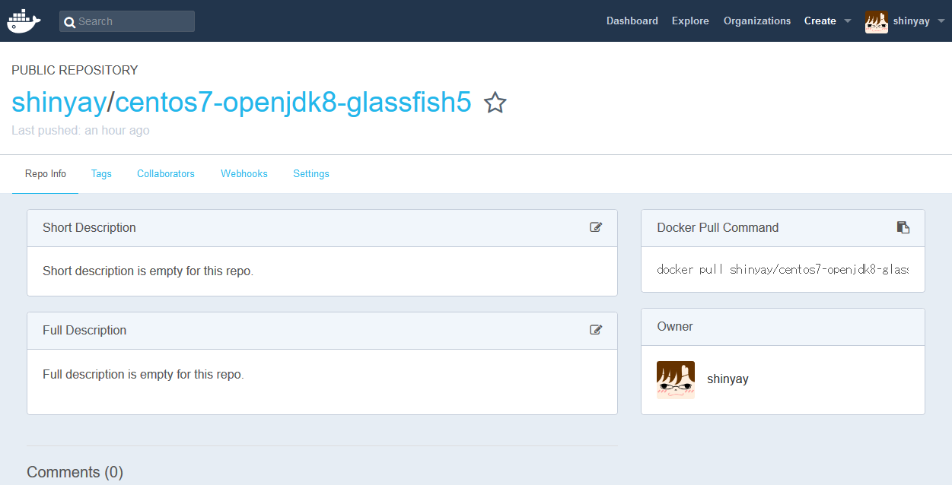Click the Docker whale logo

coord(24,21)
